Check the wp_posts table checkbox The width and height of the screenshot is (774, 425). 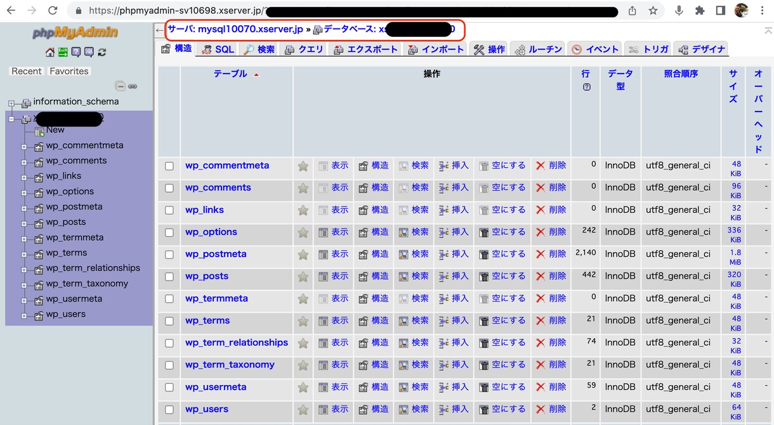(169, 277)
